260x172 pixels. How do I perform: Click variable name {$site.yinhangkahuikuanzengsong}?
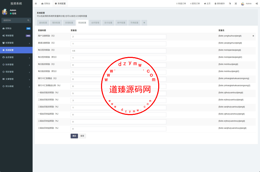pyautogui.click(x=234, y=79)
